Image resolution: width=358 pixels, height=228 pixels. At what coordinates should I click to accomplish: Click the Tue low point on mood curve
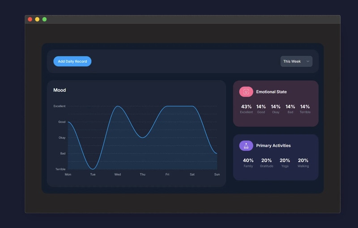click(93, 169)
